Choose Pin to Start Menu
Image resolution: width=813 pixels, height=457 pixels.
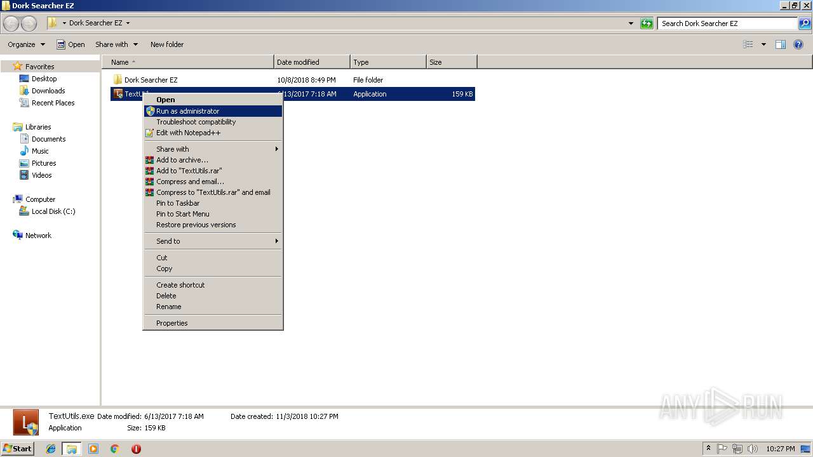tap(213, 214)
